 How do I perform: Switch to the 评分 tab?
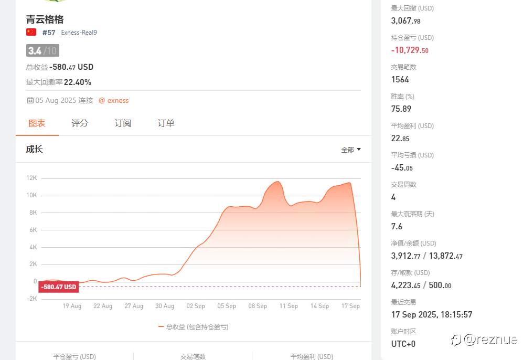coord(80,123)
